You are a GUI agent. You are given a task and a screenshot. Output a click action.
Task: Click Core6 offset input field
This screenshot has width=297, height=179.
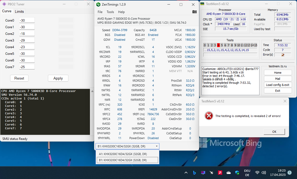click(27, 60)
